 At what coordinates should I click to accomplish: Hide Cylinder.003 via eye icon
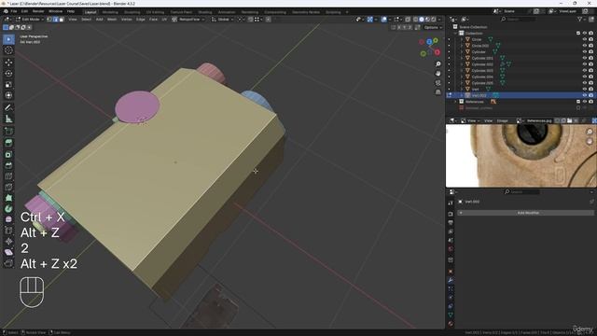[x=585, y=71]
